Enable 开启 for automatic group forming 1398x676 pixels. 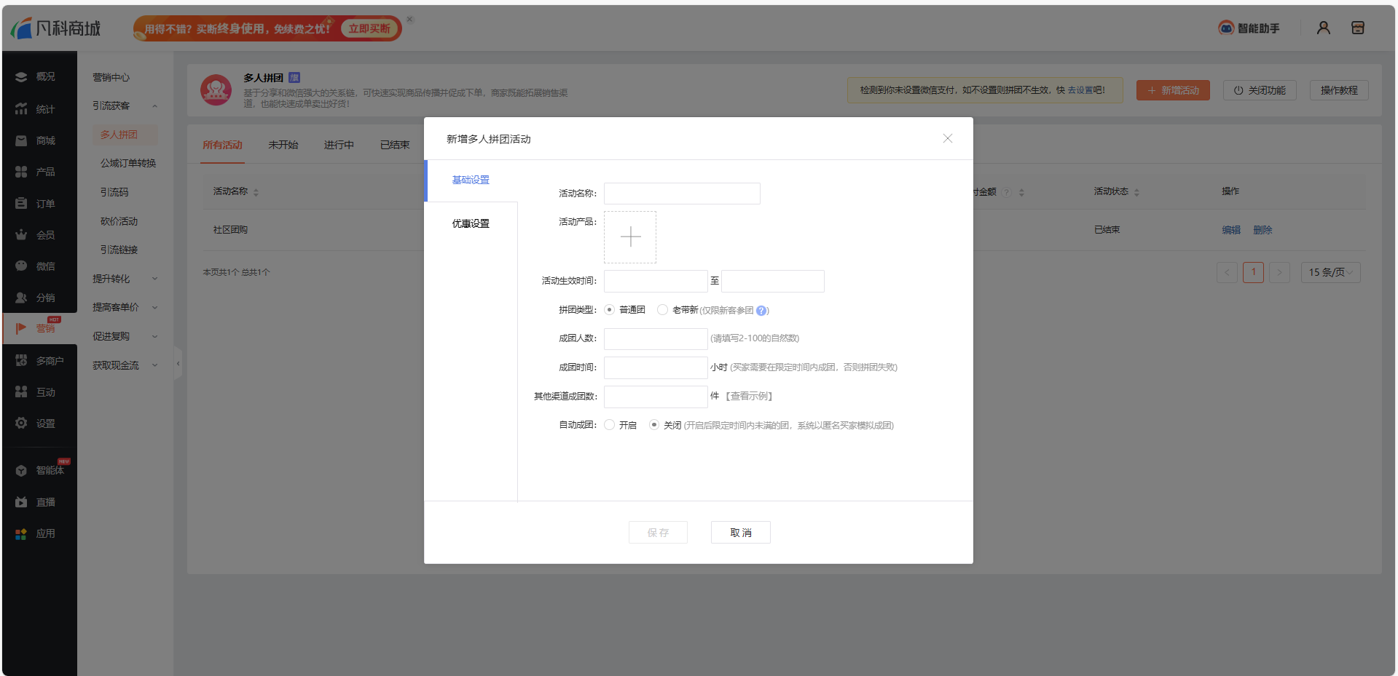pyautogui.click(x=610, y=425)
